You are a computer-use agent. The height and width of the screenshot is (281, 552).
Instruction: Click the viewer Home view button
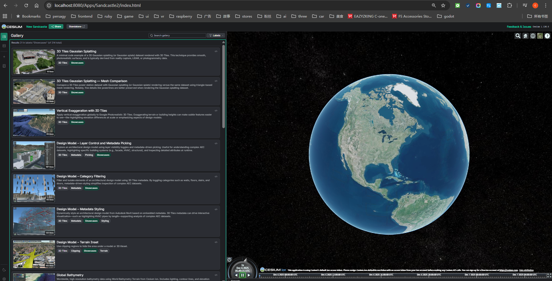[x=526, y=36]
